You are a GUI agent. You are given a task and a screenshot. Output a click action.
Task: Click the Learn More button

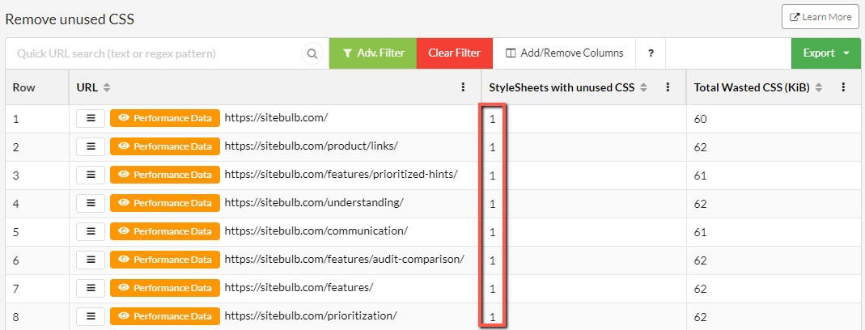tap(820, 17)
